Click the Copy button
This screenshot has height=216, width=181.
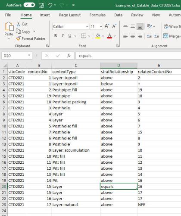[23, 31]
